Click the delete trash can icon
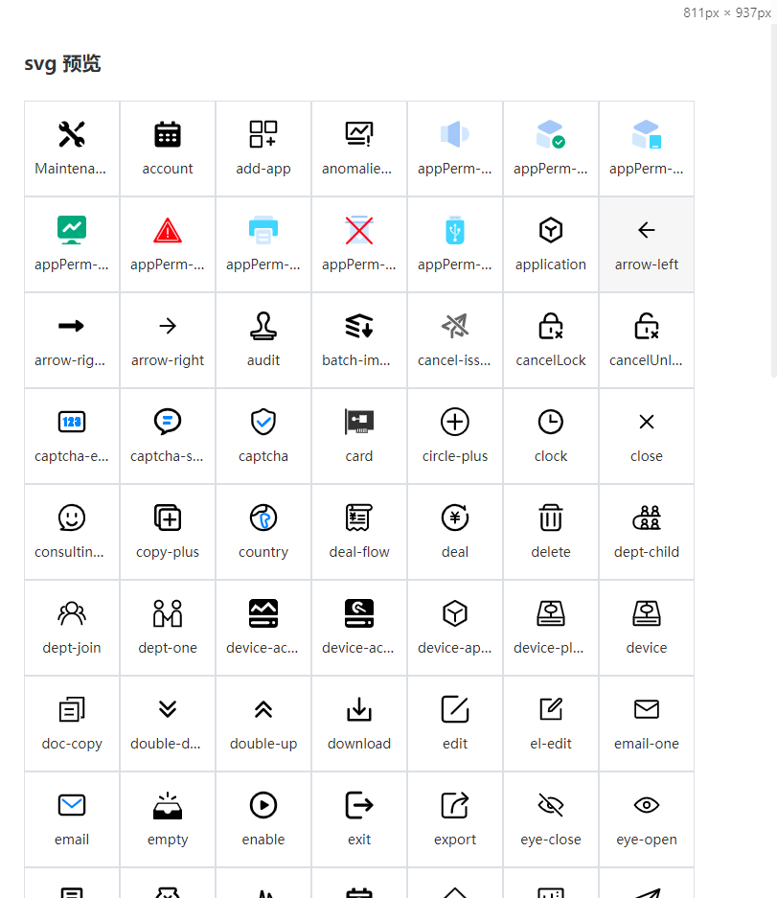The height and width of the screenshot is (898, 777). point(551,518)
